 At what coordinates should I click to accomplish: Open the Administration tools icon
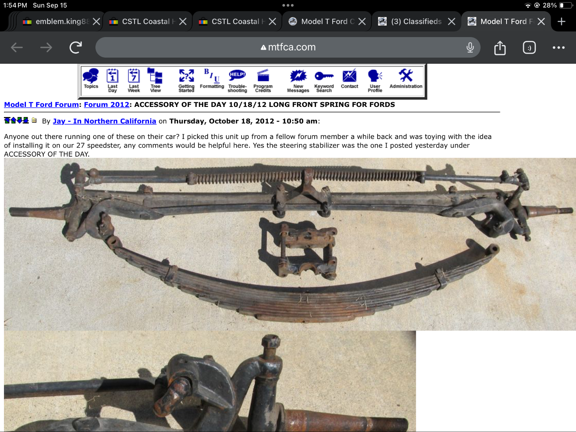click(x=406, y=77)
